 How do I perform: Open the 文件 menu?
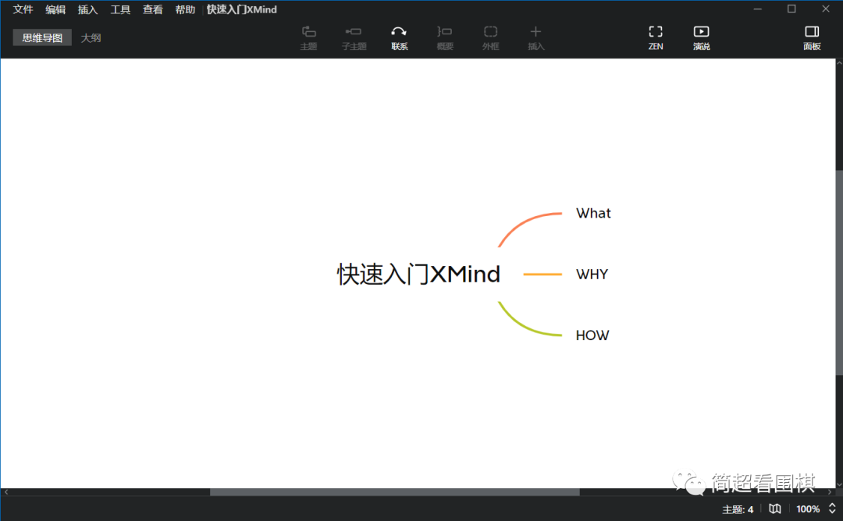coord(23,9)
